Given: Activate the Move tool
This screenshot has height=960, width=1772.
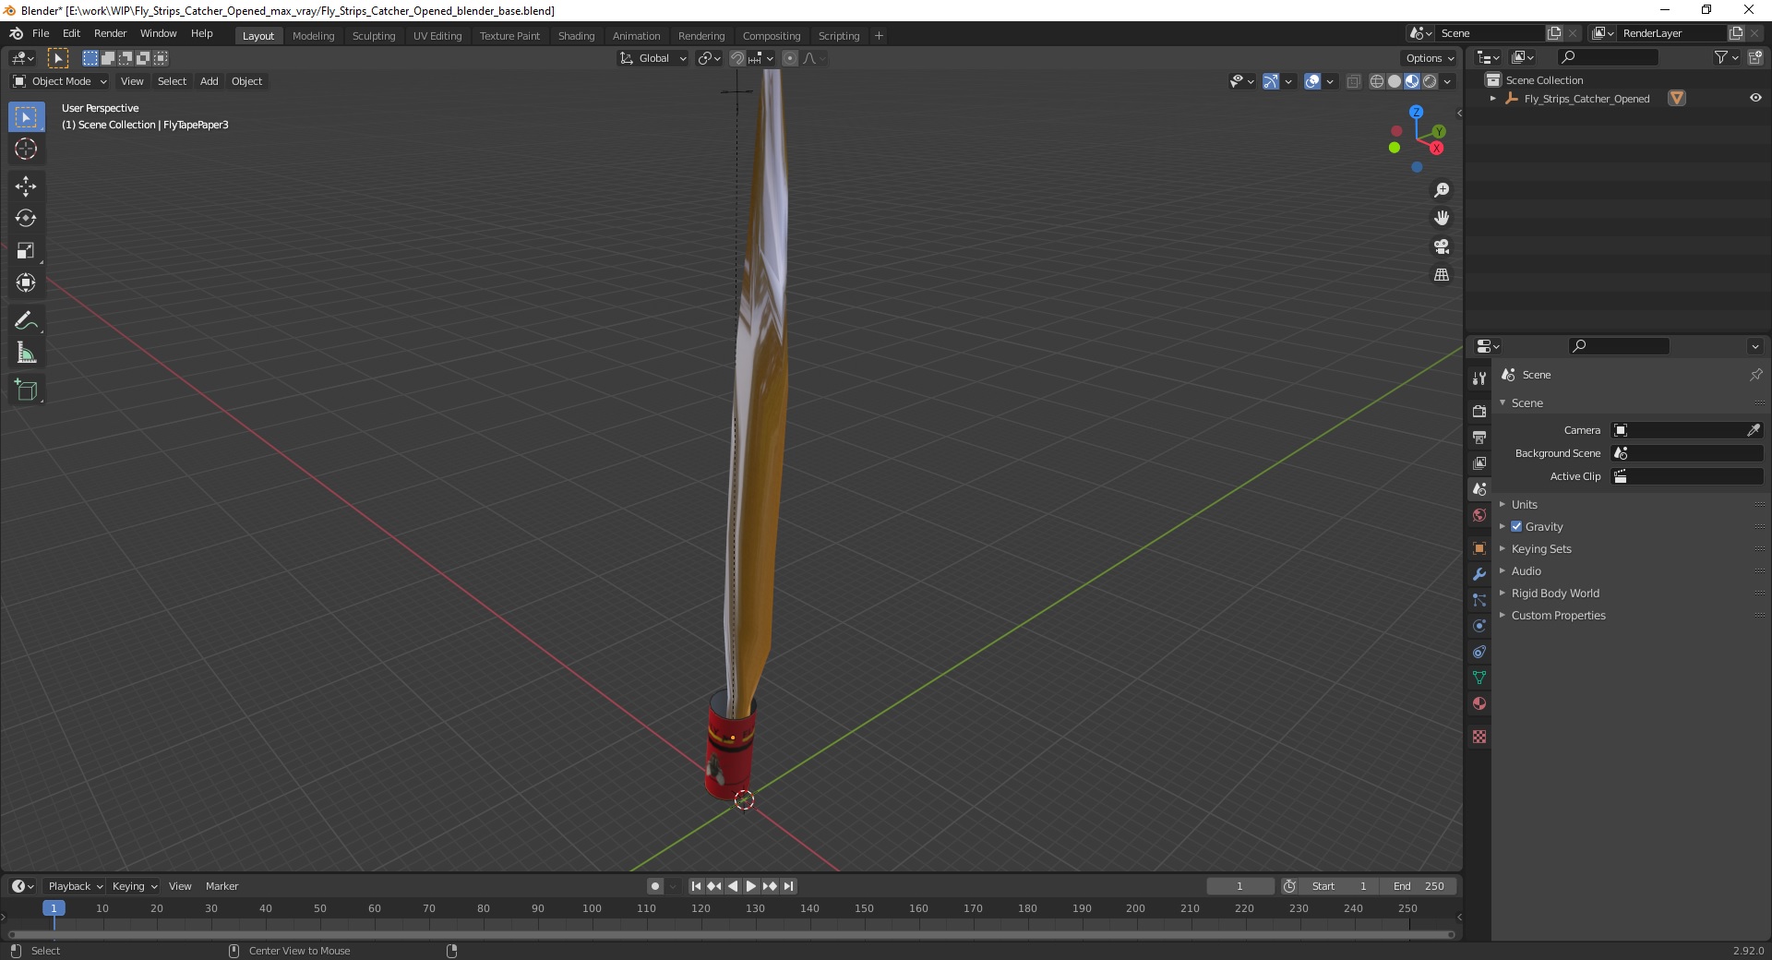Looking at the screenshot, I should click(x=26, y=186).
